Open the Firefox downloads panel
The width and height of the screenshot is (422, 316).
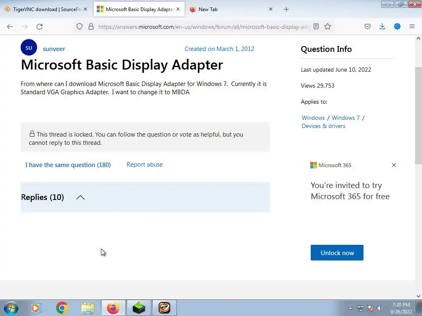(382, 26)
